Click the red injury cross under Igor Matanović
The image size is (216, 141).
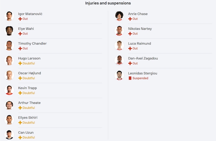[x=20, y=19]
